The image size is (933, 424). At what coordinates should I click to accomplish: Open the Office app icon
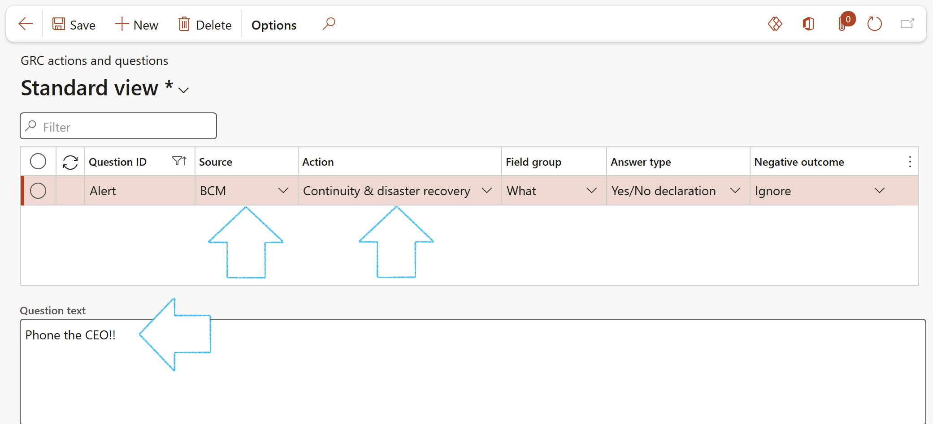pos(808,24)
